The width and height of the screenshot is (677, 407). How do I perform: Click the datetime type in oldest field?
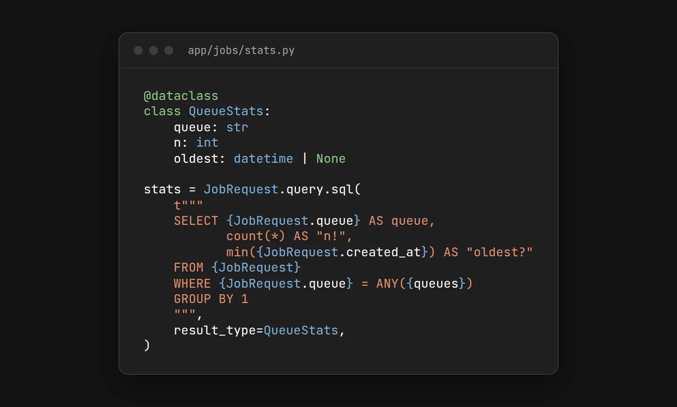tap(263, 159)
